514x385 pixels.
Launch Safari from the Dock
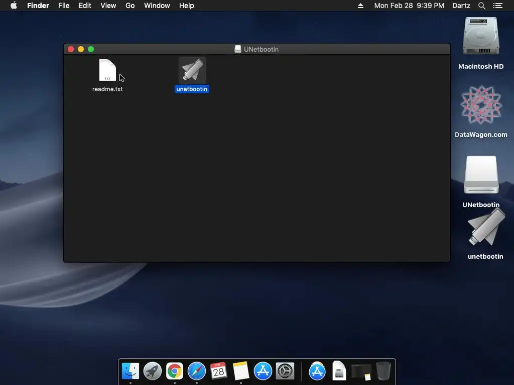coord(197,371)
